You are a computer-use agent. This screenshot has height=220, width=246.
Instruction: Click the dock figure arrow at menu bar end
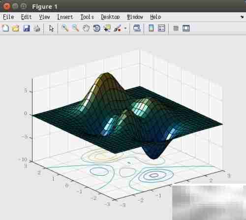click(x=242, y=17)
